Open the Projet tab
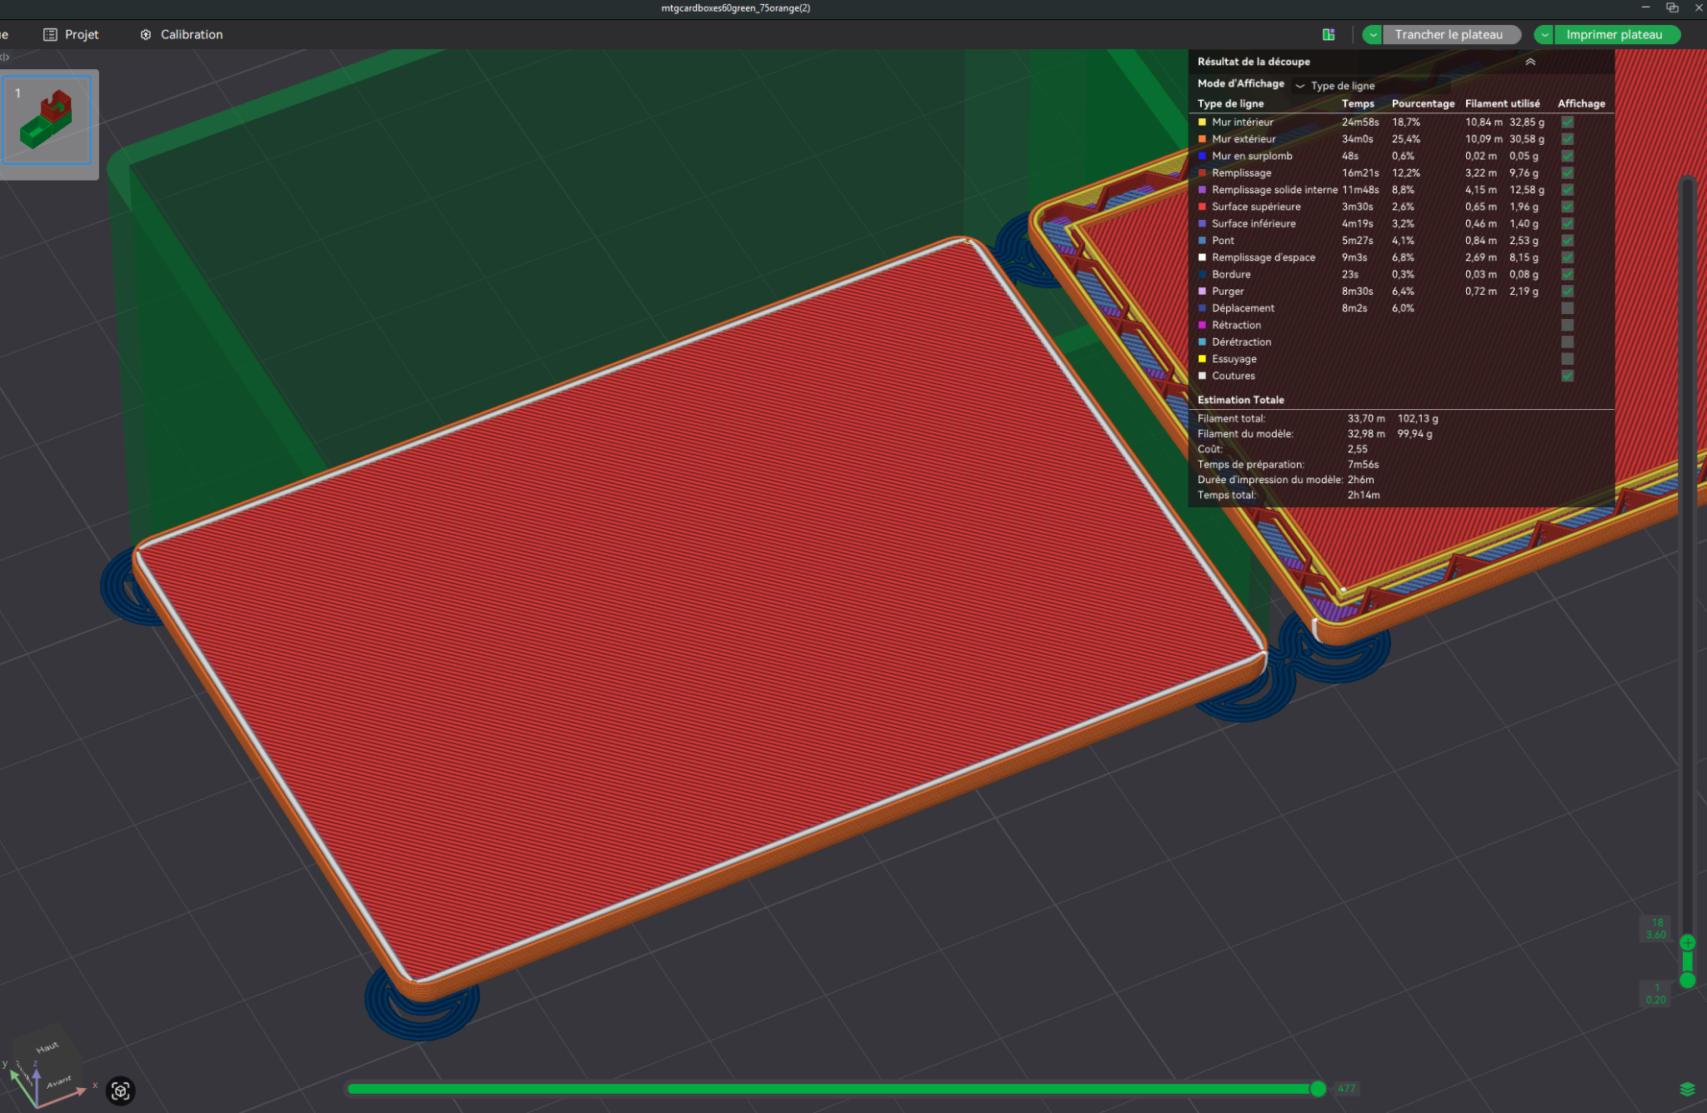The width and height of the screenshot is (1707, 1113). pyautogui.click(x=81, y=34)
